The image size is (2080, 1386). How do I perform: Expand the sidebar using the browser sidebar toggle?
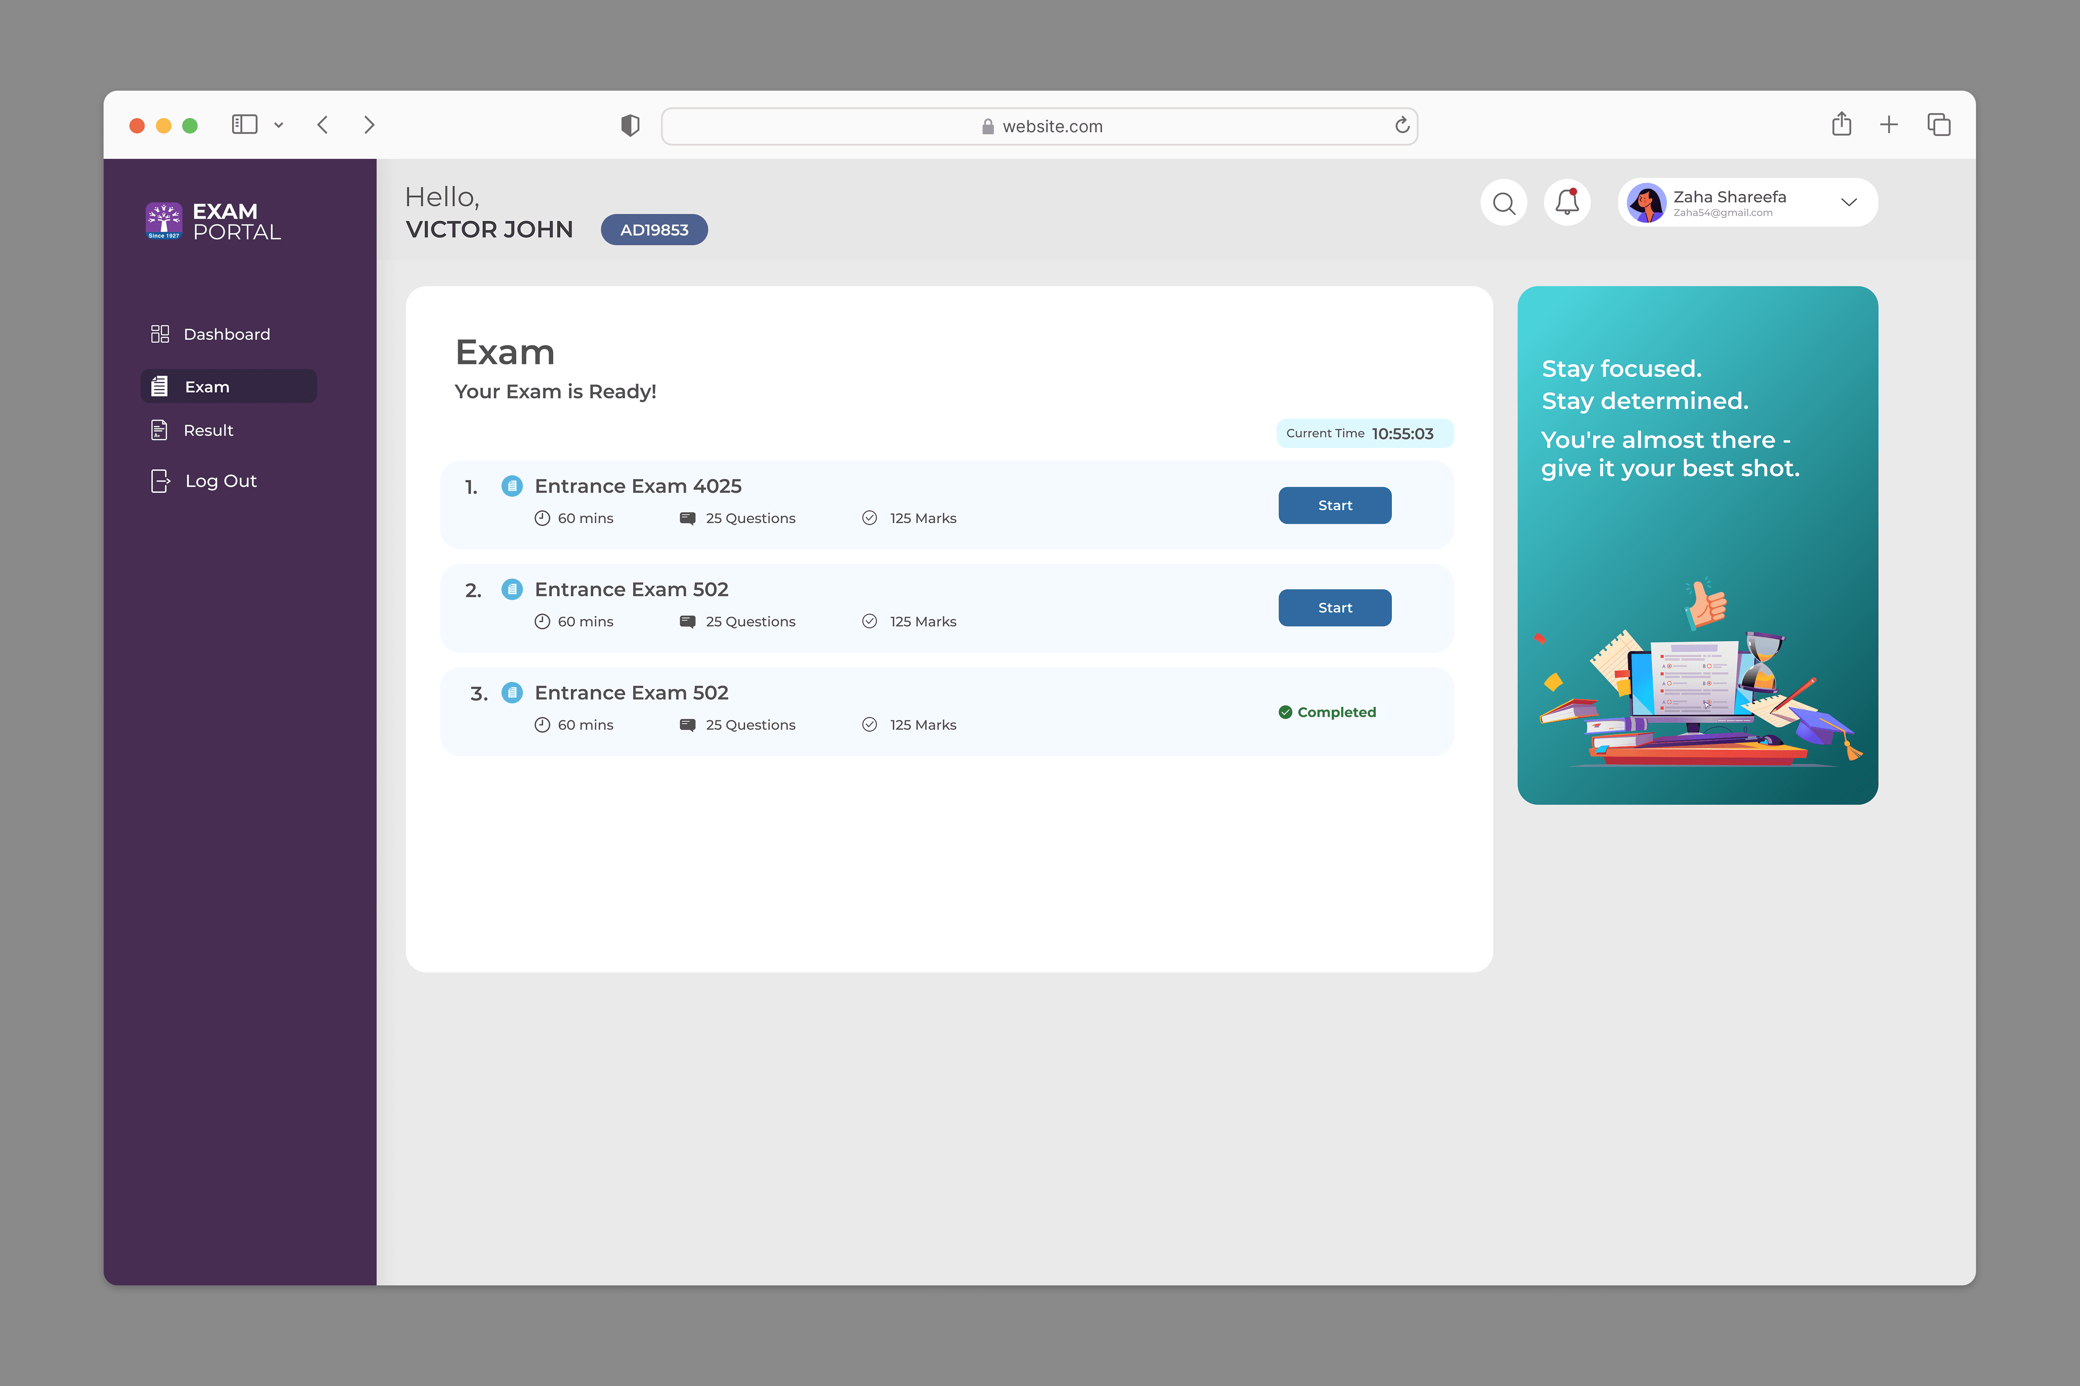click(246, 125)
